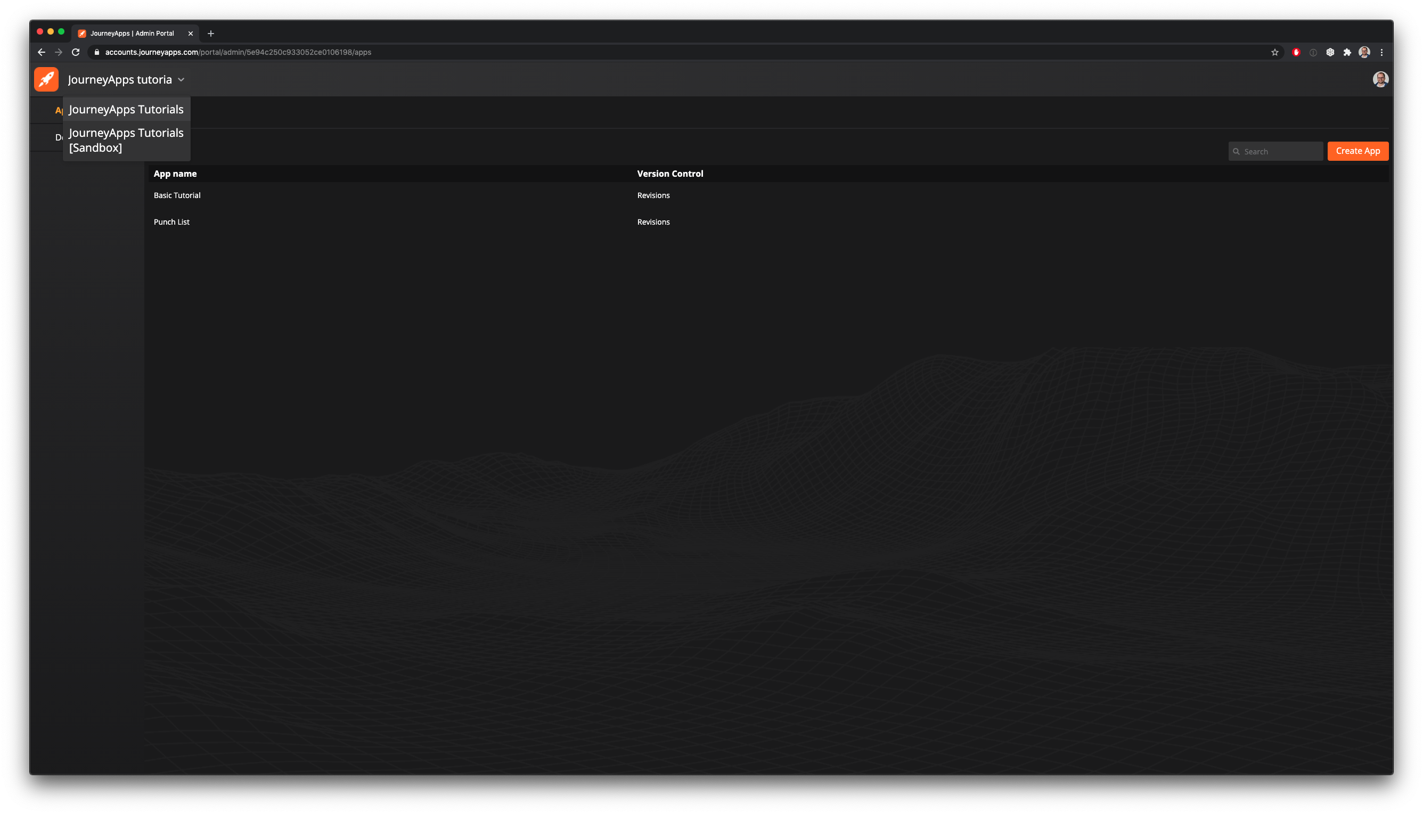Screen dimensions: 1423x814
Task: Open a new browser tab
Action: point(211,34)
